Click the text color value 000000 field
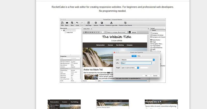207x109 pixels. 134,32
